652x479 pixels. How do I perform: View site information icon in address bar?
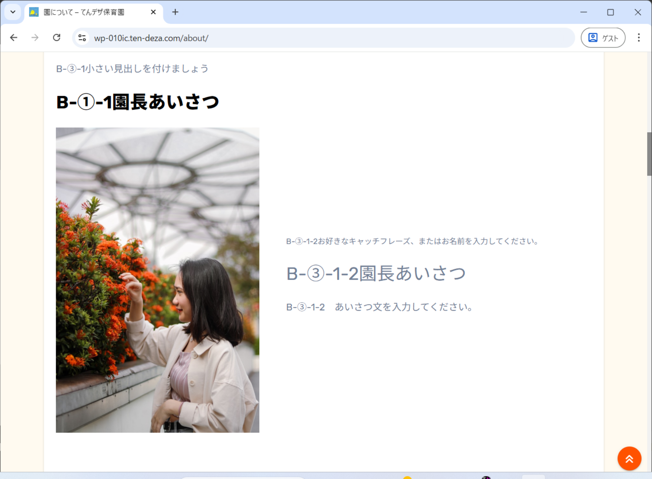[82, 38]
